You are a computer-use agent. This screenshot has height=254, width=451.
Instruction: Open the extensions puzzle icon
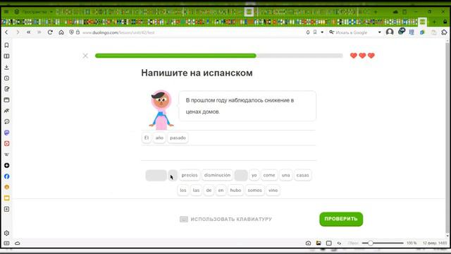tap(444, 32)
